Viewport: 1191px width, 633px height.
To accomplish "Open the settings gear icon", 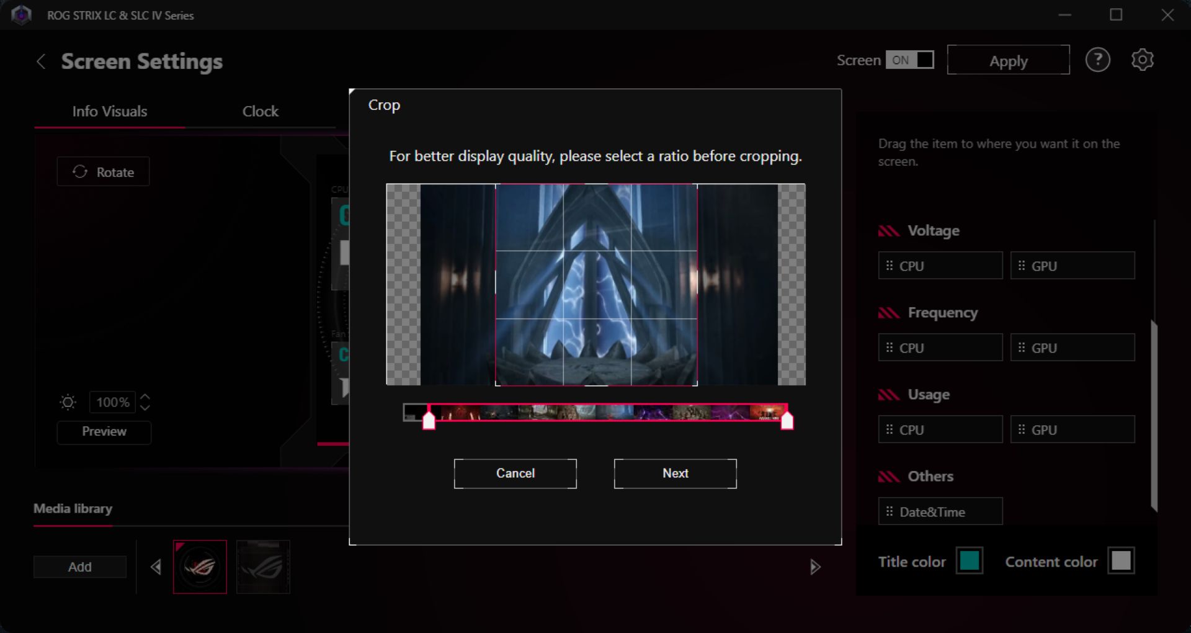I will tap(1142, 60).
